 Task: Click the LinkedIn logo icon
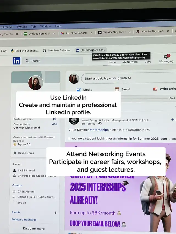tap(16, 61)
